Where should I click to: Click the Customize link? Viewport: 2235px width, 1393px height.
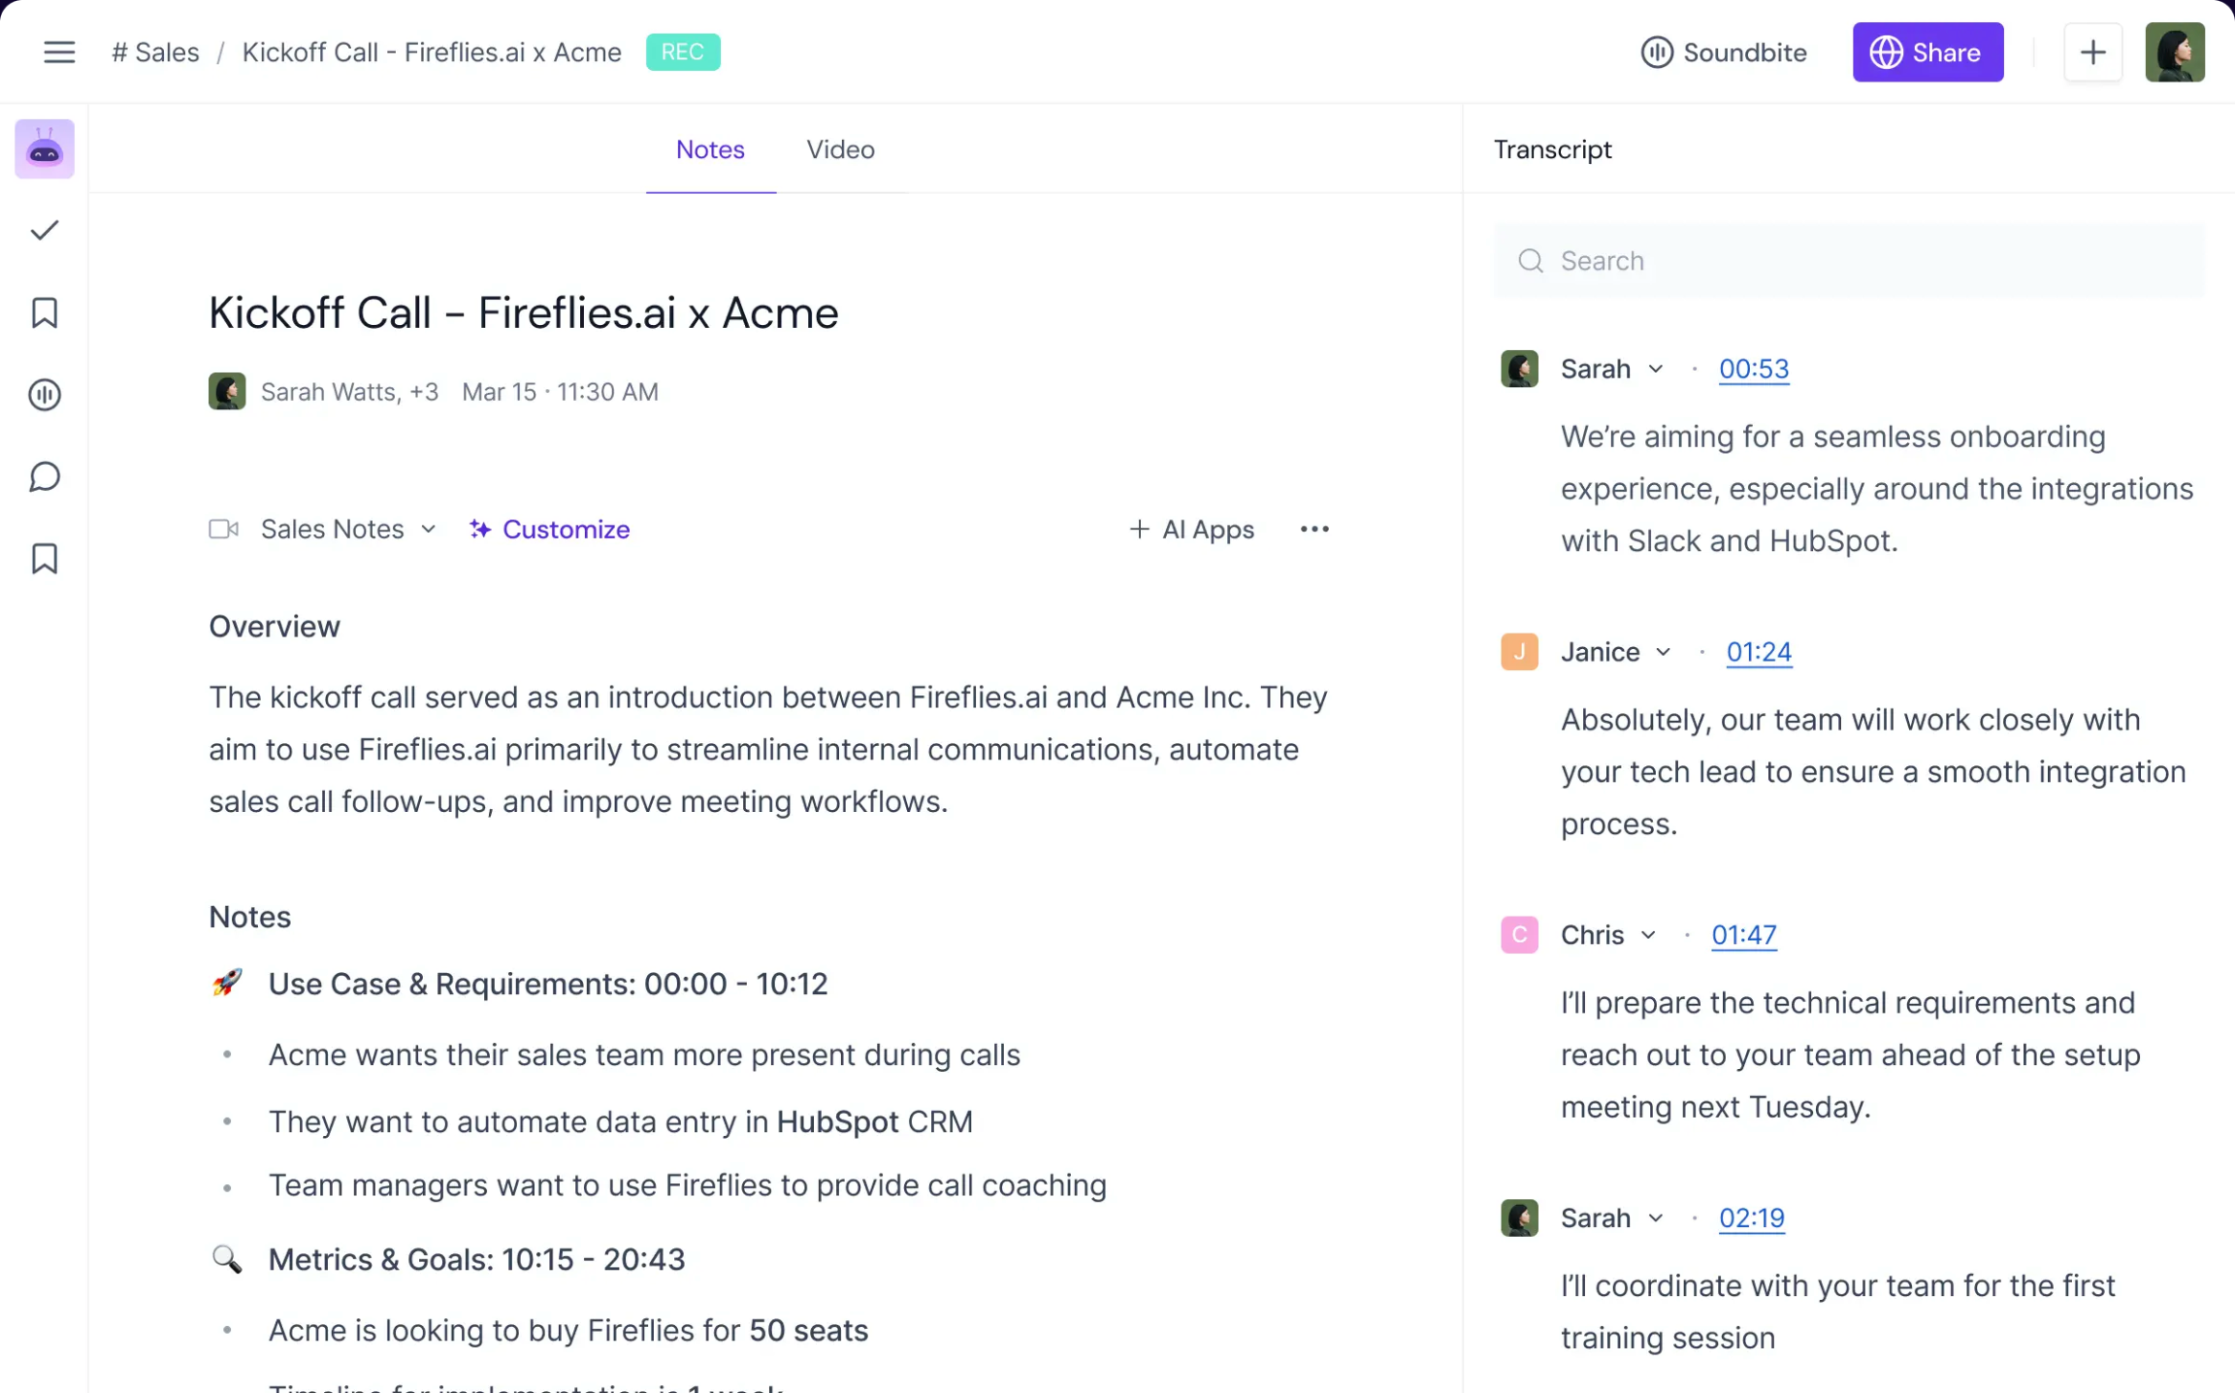click(x=566, y=529)
